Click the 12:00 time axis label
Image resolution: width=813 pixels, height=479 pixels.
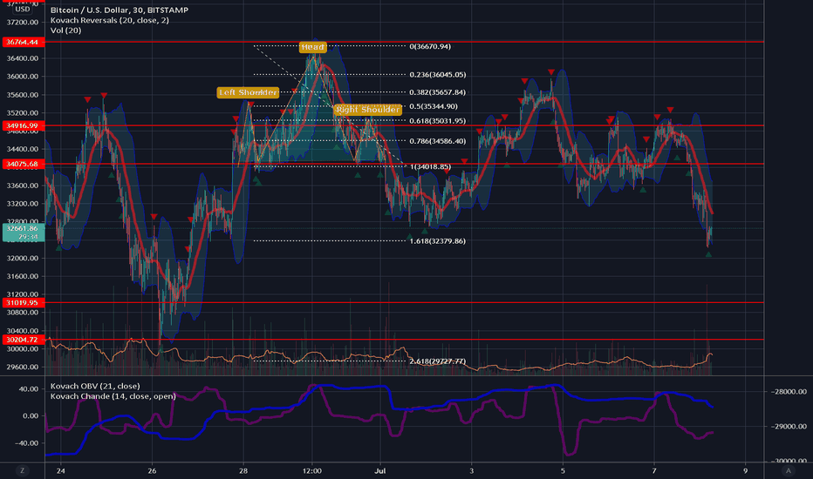[x=312, y=470]
